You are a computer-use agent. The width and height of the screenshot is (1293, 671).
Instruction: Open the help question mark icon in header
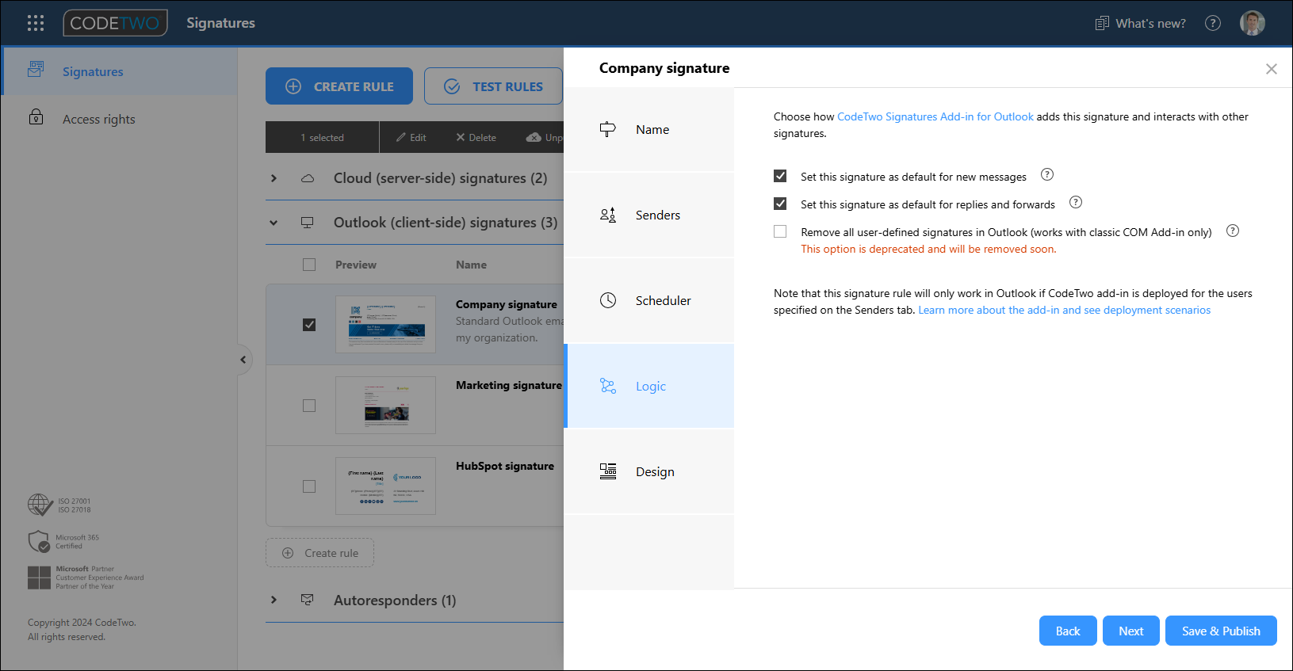coord(1213,23)
